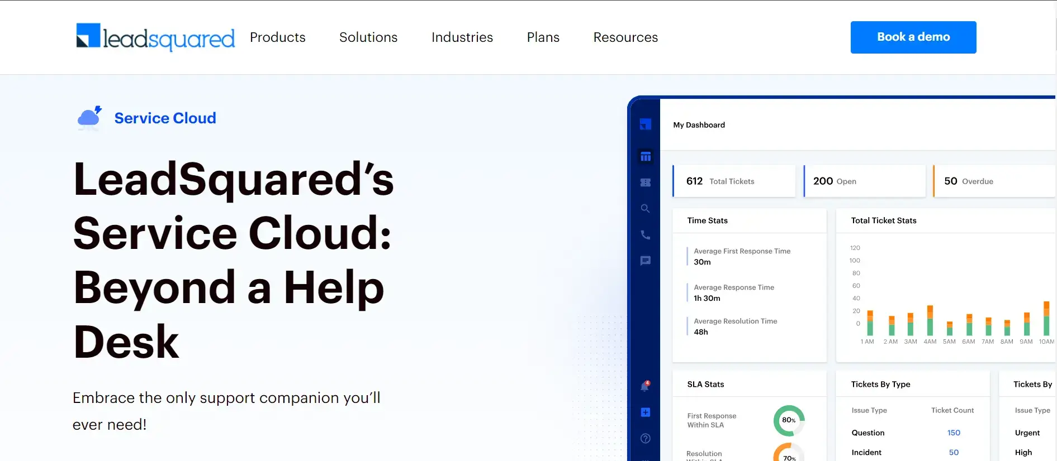Click the 'Embrace the only support companion' tagline
Screen dimensions: 1057x461
pyautogui.click(x=226, y=411)
